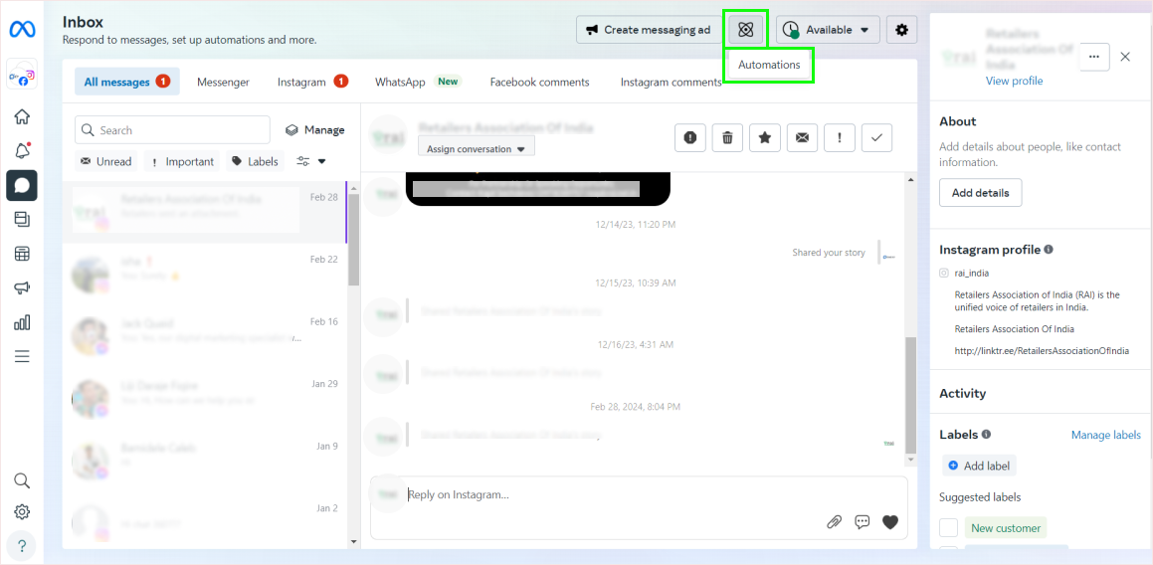Open the Content pages icon in sidebar
Viewport: 1153px width, 565px height.
[22, 219]
